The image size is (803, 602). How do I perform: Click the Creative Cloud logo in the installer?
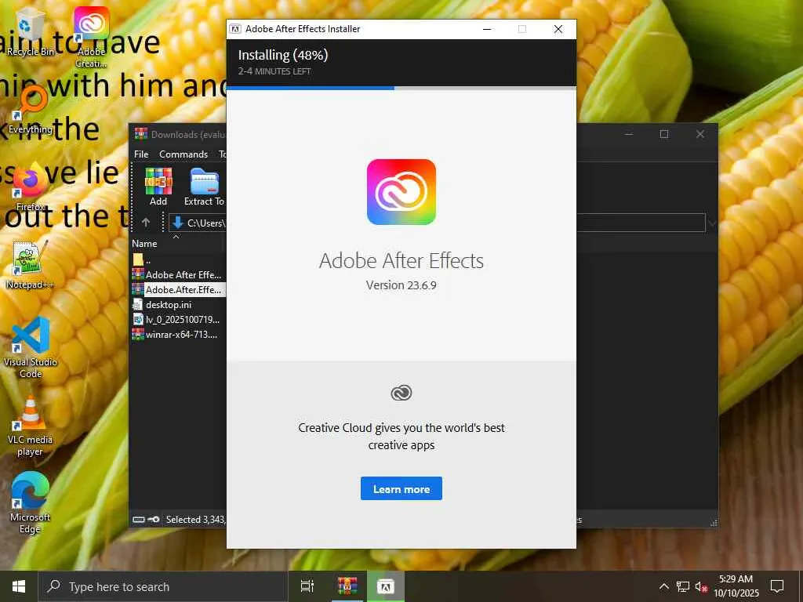[401, 192]
